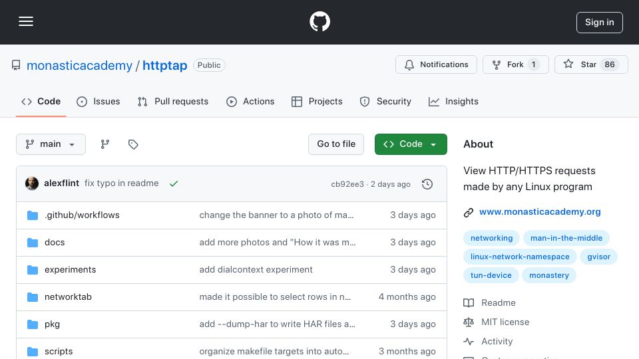This screenshot has height=359, width=639.
Task: Open the Activity link
Action: 497,341
